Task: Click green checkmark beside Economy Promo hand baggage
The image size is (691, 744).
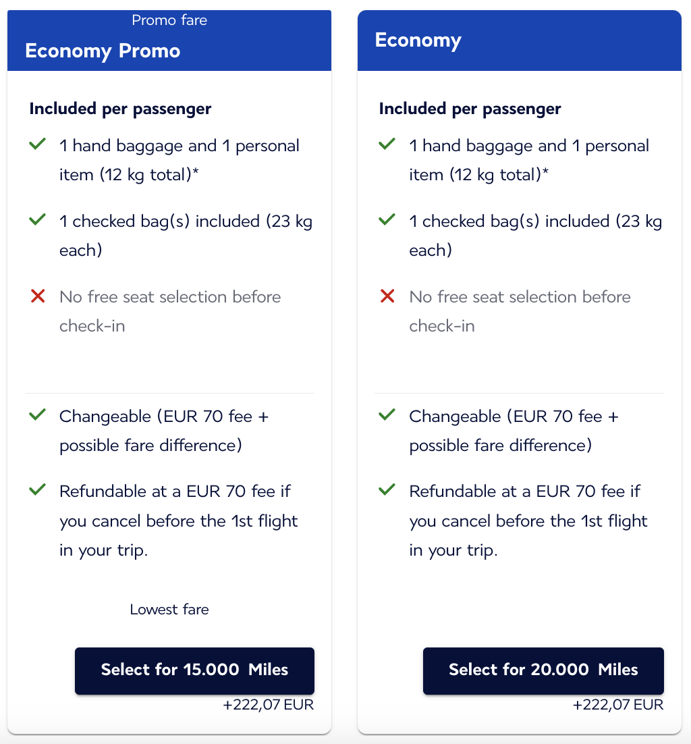Action: (37, 144)
